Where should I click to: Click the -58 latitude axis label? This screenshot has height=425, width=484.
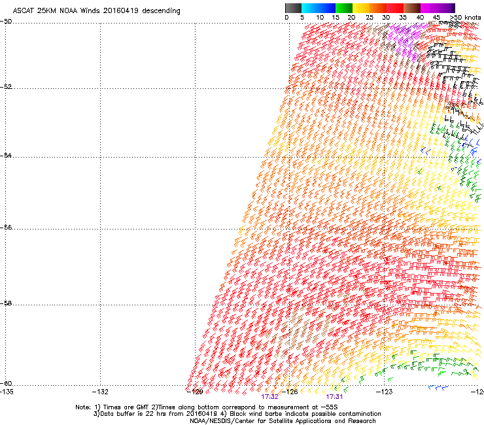[x=6, y=303]
